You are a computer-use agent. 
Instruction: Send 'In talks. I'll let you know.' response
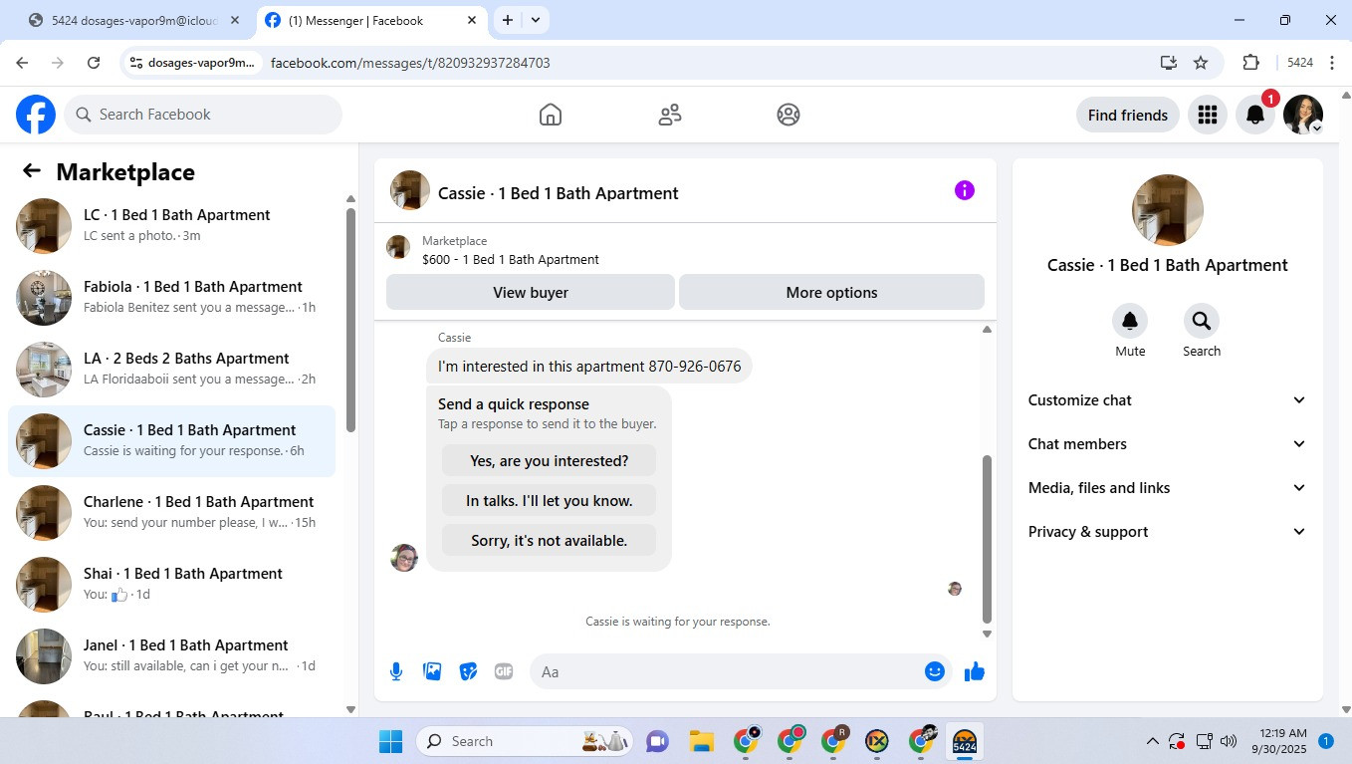point(549,500)
